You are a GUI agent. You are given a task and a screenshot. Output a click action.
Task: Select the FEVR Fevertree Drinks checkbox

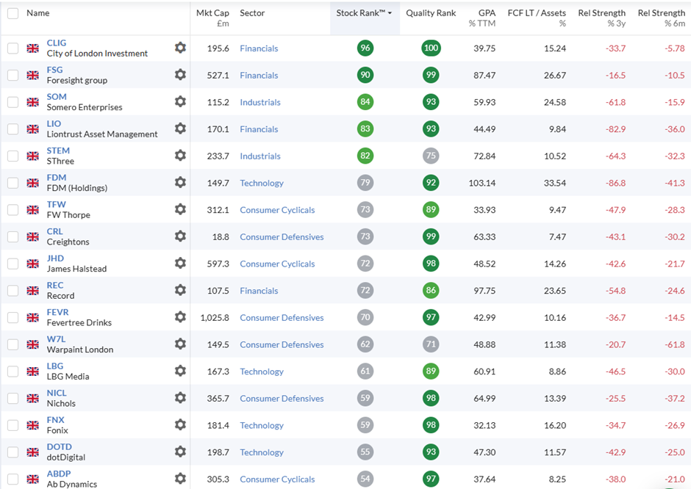12,317
